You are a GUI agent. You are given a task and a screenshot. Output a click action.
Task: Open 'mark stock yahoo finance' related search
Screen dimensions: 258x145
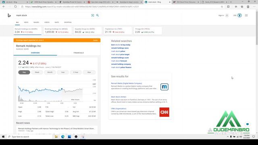(121, 67)
